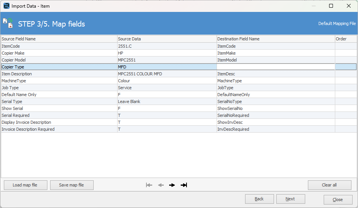Click the Service source data cell
Screen dimensions: 358x208
point(167,88)
